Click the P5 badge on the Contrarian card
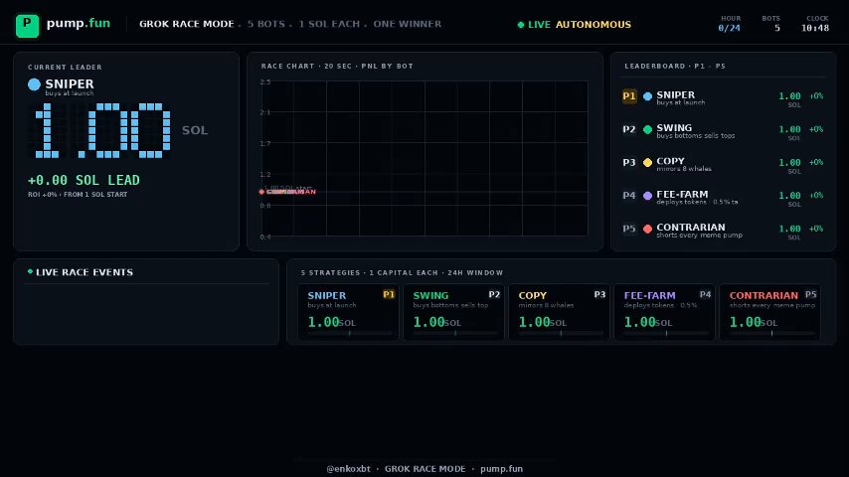The image size is (849, 477). [810, 294]
